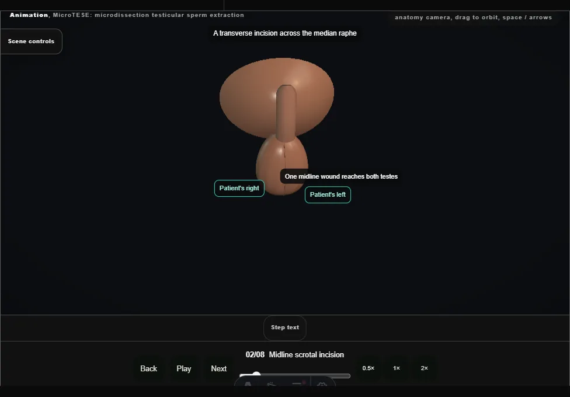Go back to the previous step

coord(148,368)
